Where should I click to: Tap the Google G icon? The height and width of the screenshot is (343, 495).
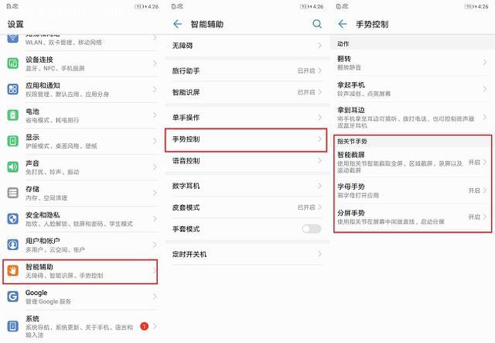(12, 297)
